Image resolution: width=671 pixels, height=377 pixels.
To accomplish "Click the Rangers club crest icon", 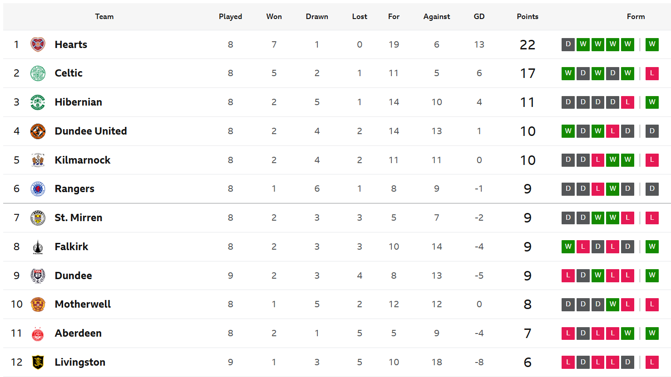I will pyautogui.click(x=38, y=189).
